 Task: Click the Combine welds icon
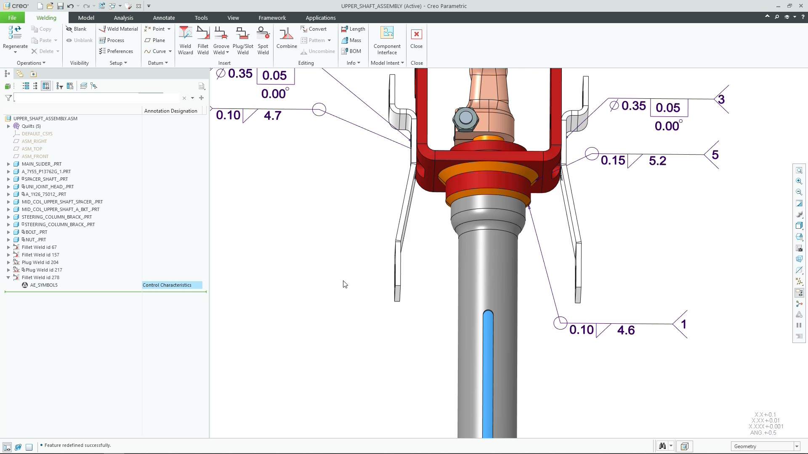287,38
